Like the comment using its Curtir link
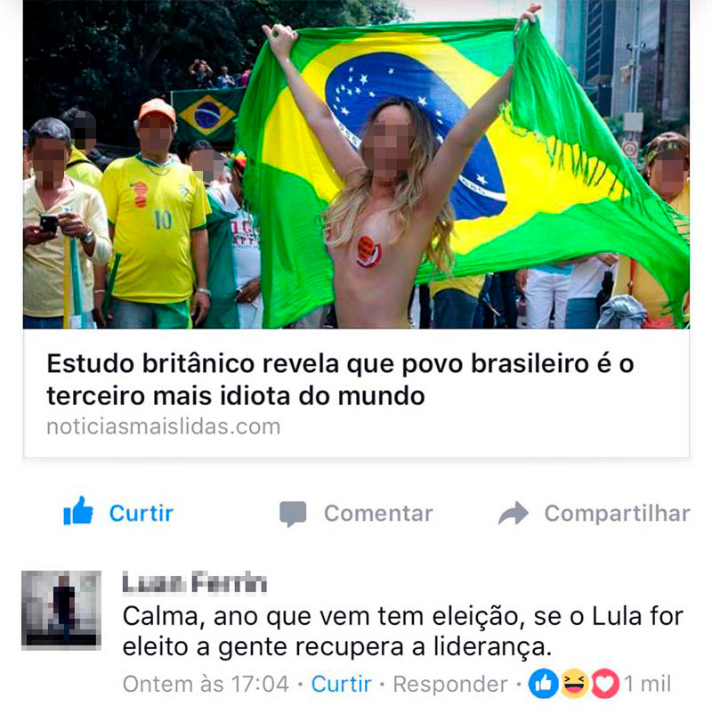 [341, 685]
